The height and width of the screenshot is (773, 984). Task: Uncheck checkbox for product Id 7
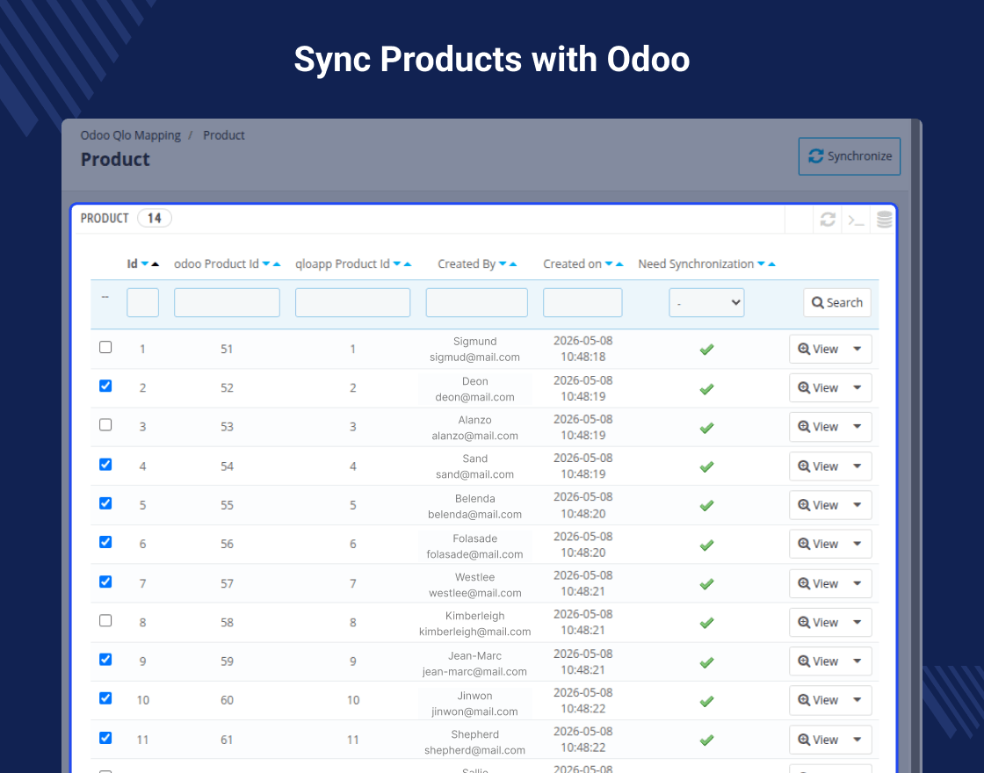pyautogui.click(x=105, y=582)
